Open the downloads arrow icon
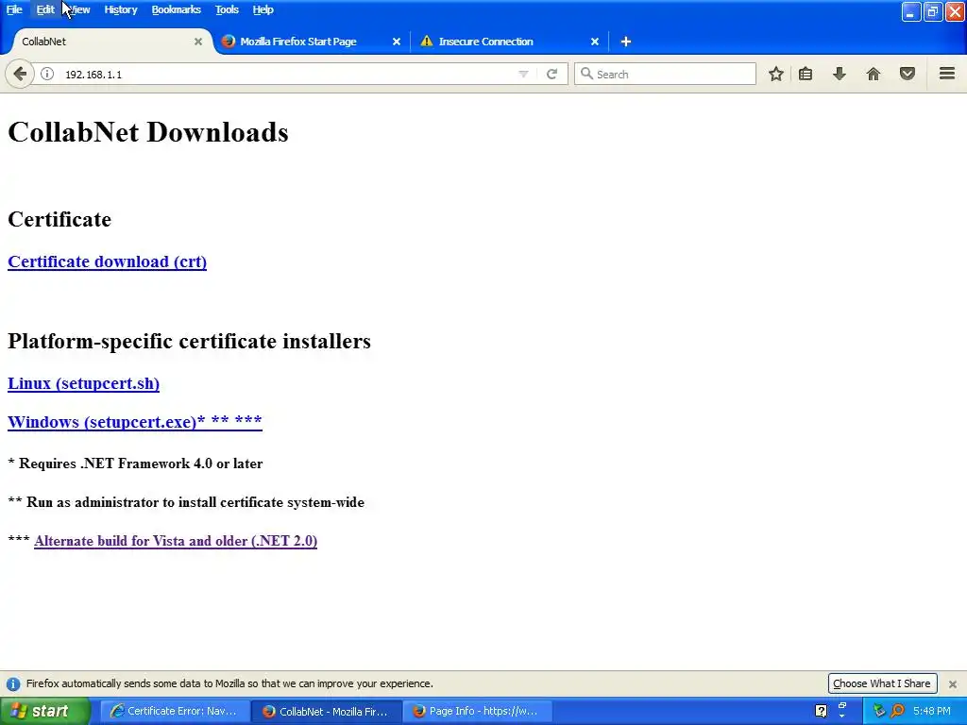Image resolution: width=967 pixels, height=725 pixels. (840, 74)
